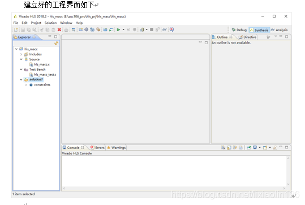Open the Window menu
Screen dimensions: 305x205
point(66,23)
